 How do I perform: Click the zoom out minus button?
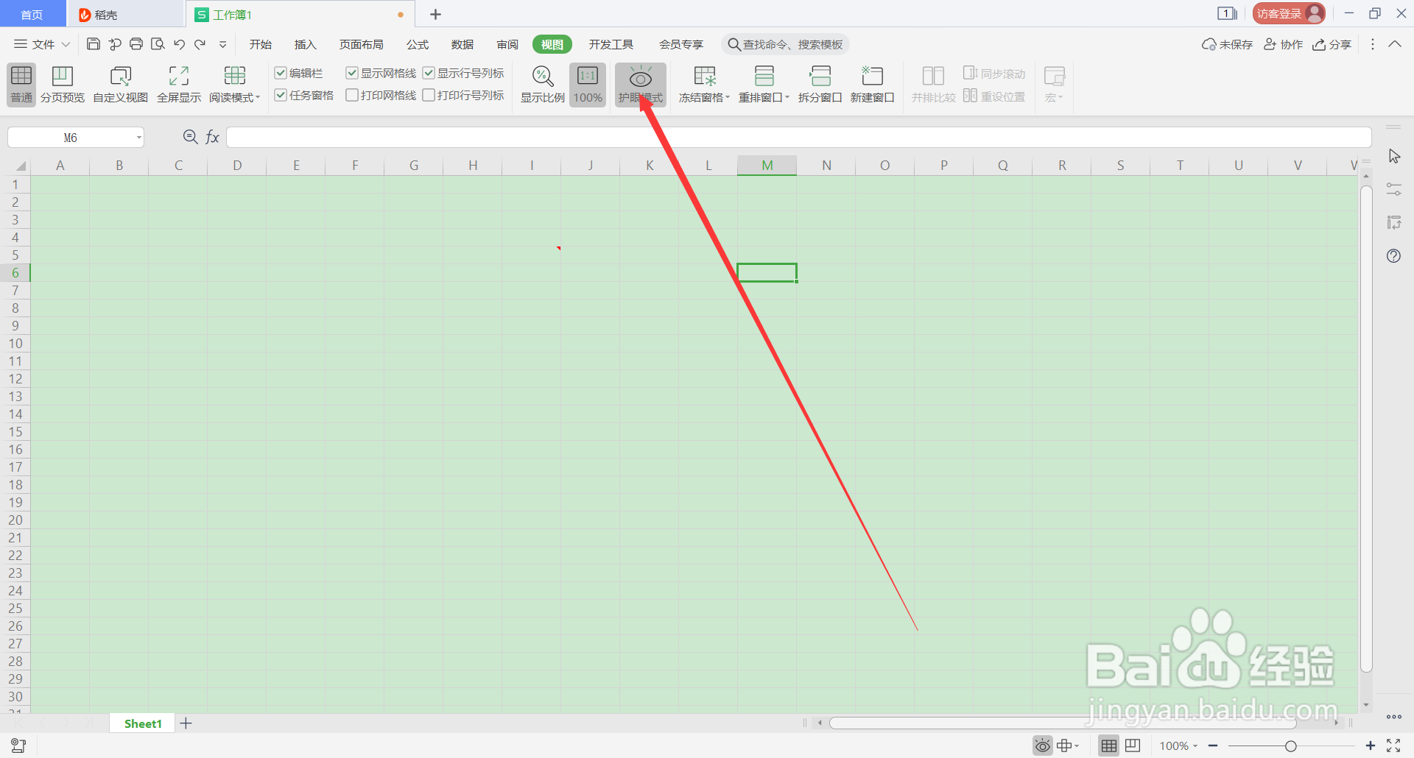[x=1213, y=746]
